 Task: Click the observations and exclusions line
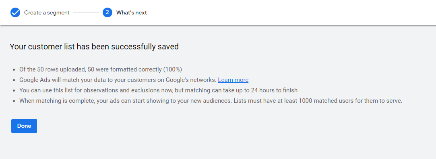pyautogui.click(x=159, y=90)
